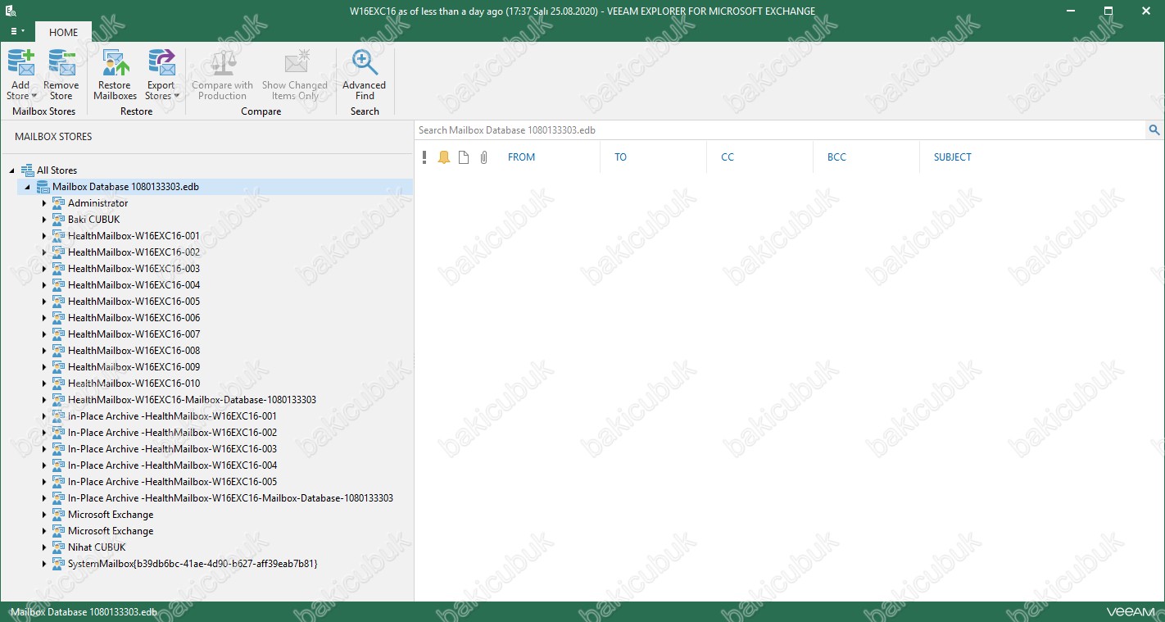Click the Baki CUBUK mailbox icon
Viewport: 1165px width, 622px height.
tap(58, 220)
